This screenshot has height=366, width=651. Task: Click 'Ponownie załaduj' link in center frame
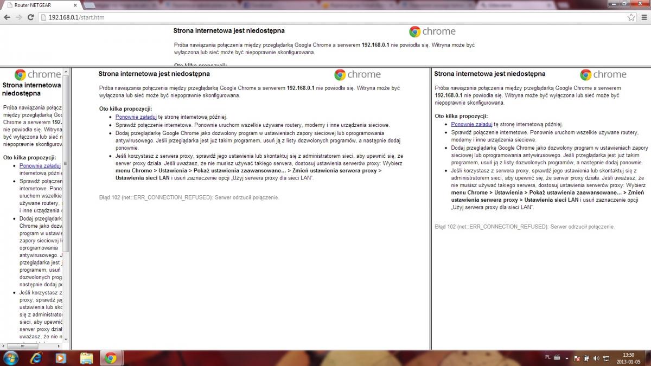point(136,117)
